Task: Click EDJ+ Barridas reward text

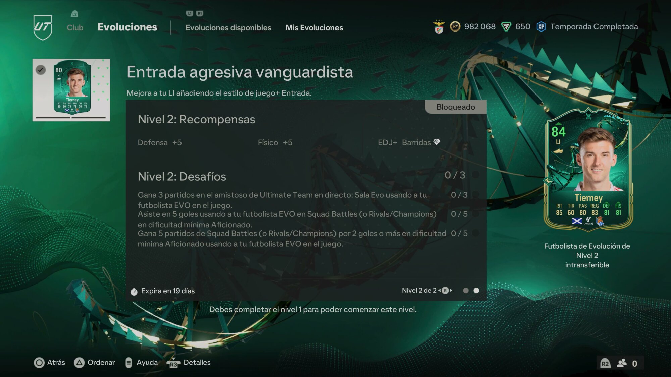Action: pyautogui.click(x=404, y=142)
